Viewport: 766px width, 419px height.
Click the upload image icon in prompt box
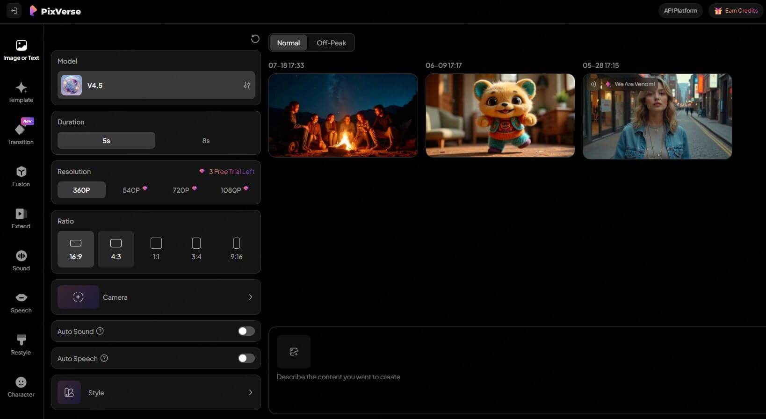tap(294, 352)
